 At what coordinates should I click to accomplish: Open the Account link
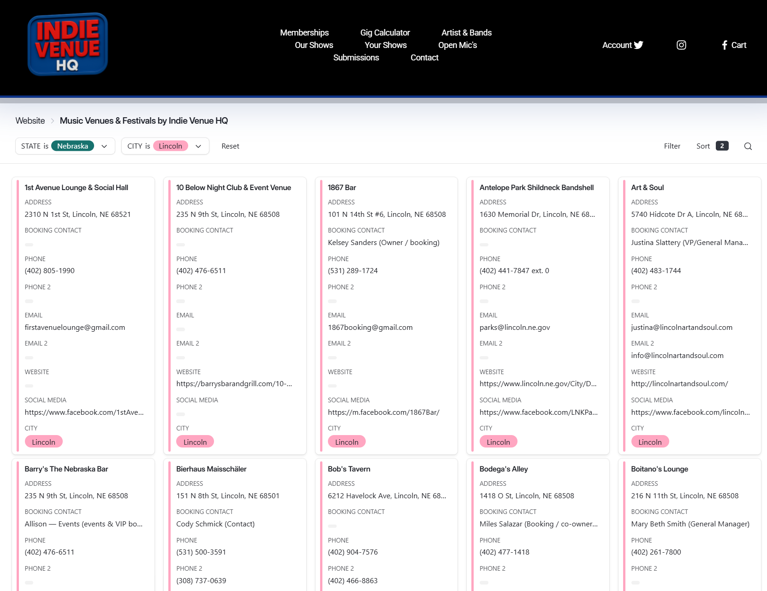point(617,45)
